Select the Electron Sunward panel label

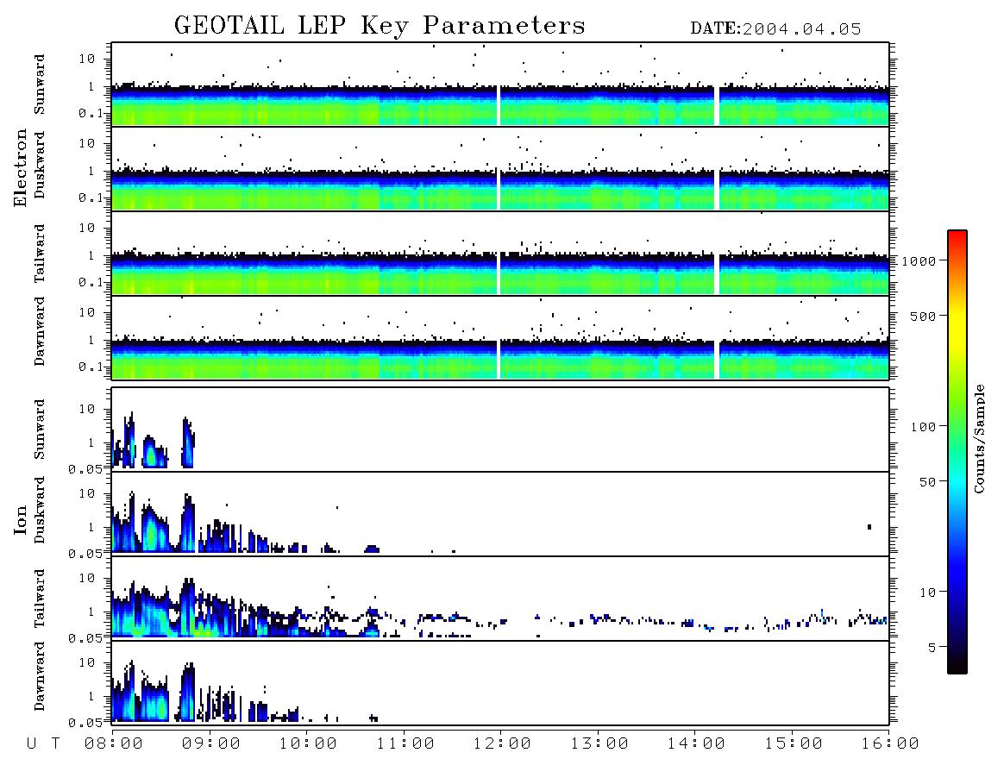tap(40, 85)
